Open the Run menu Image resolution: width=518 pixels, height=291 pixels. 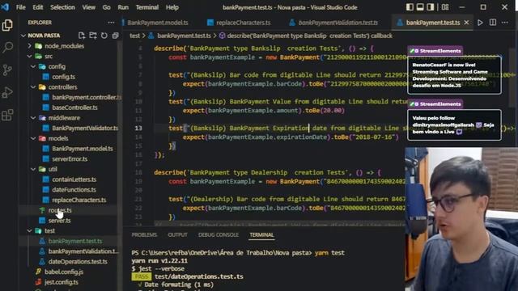(x=123, y=7)
